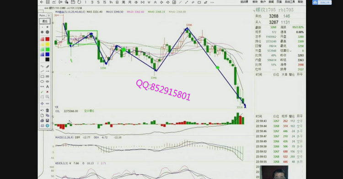Choose the eraser tool in drawing palette
Viewport: 343px width, 179px height.
[48, 66]
